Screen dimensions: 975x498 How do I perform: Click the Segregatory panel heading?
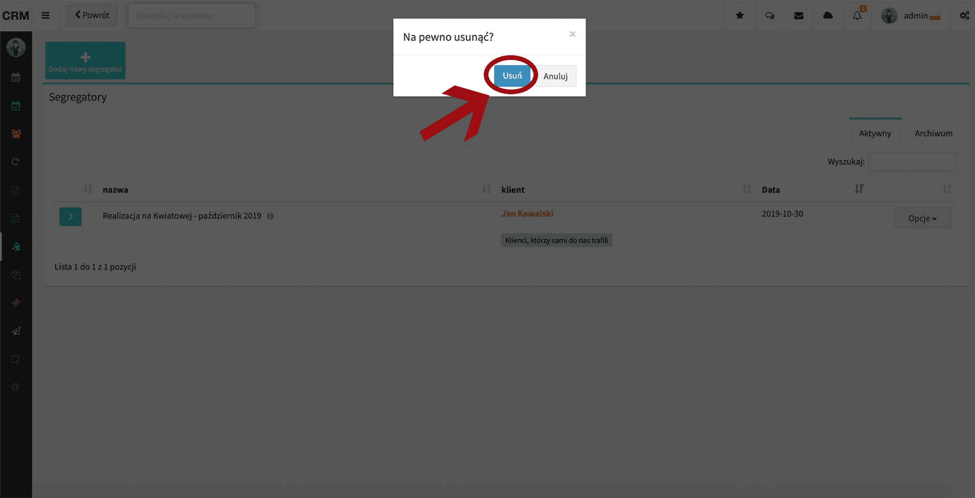[x=78, y=97]
